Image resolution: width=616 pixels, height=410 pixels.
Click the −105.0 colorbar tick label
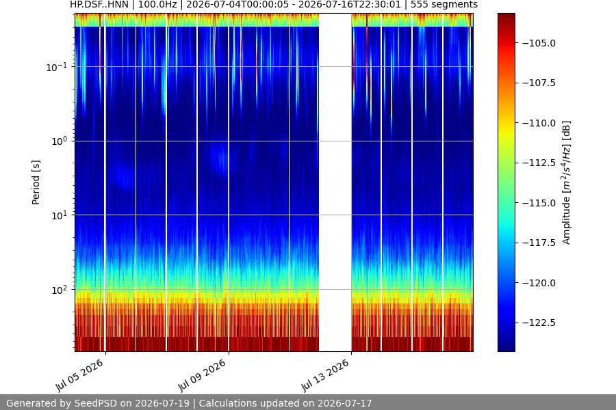(x=539, y=43)
